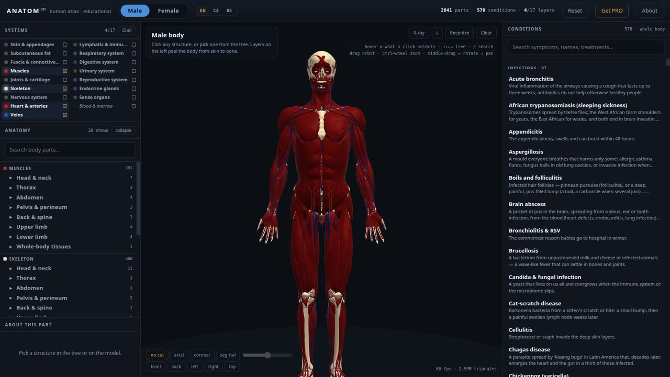The height and width of the screenshot is (377, 670).
Task: Click the blue dot next to Veins
Action: click(x=6, y=115)
